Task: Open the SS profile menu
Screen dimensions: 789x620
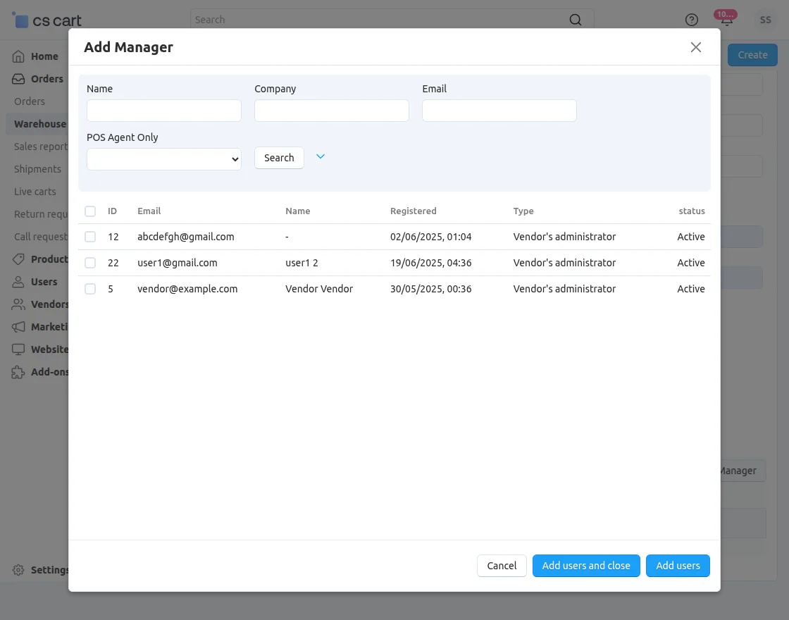Action: [x=766, y=20]
